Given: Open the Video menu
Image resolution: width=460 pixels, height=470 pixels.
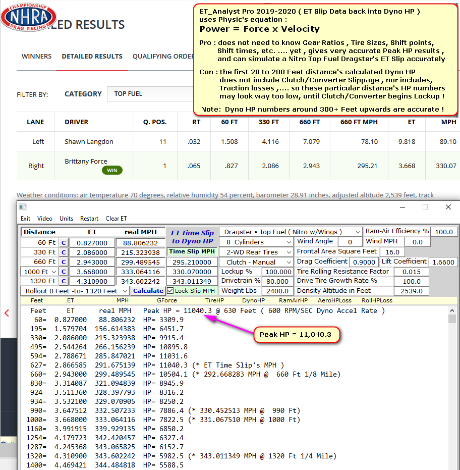Looking at the screenshot, I should point(44,219).
